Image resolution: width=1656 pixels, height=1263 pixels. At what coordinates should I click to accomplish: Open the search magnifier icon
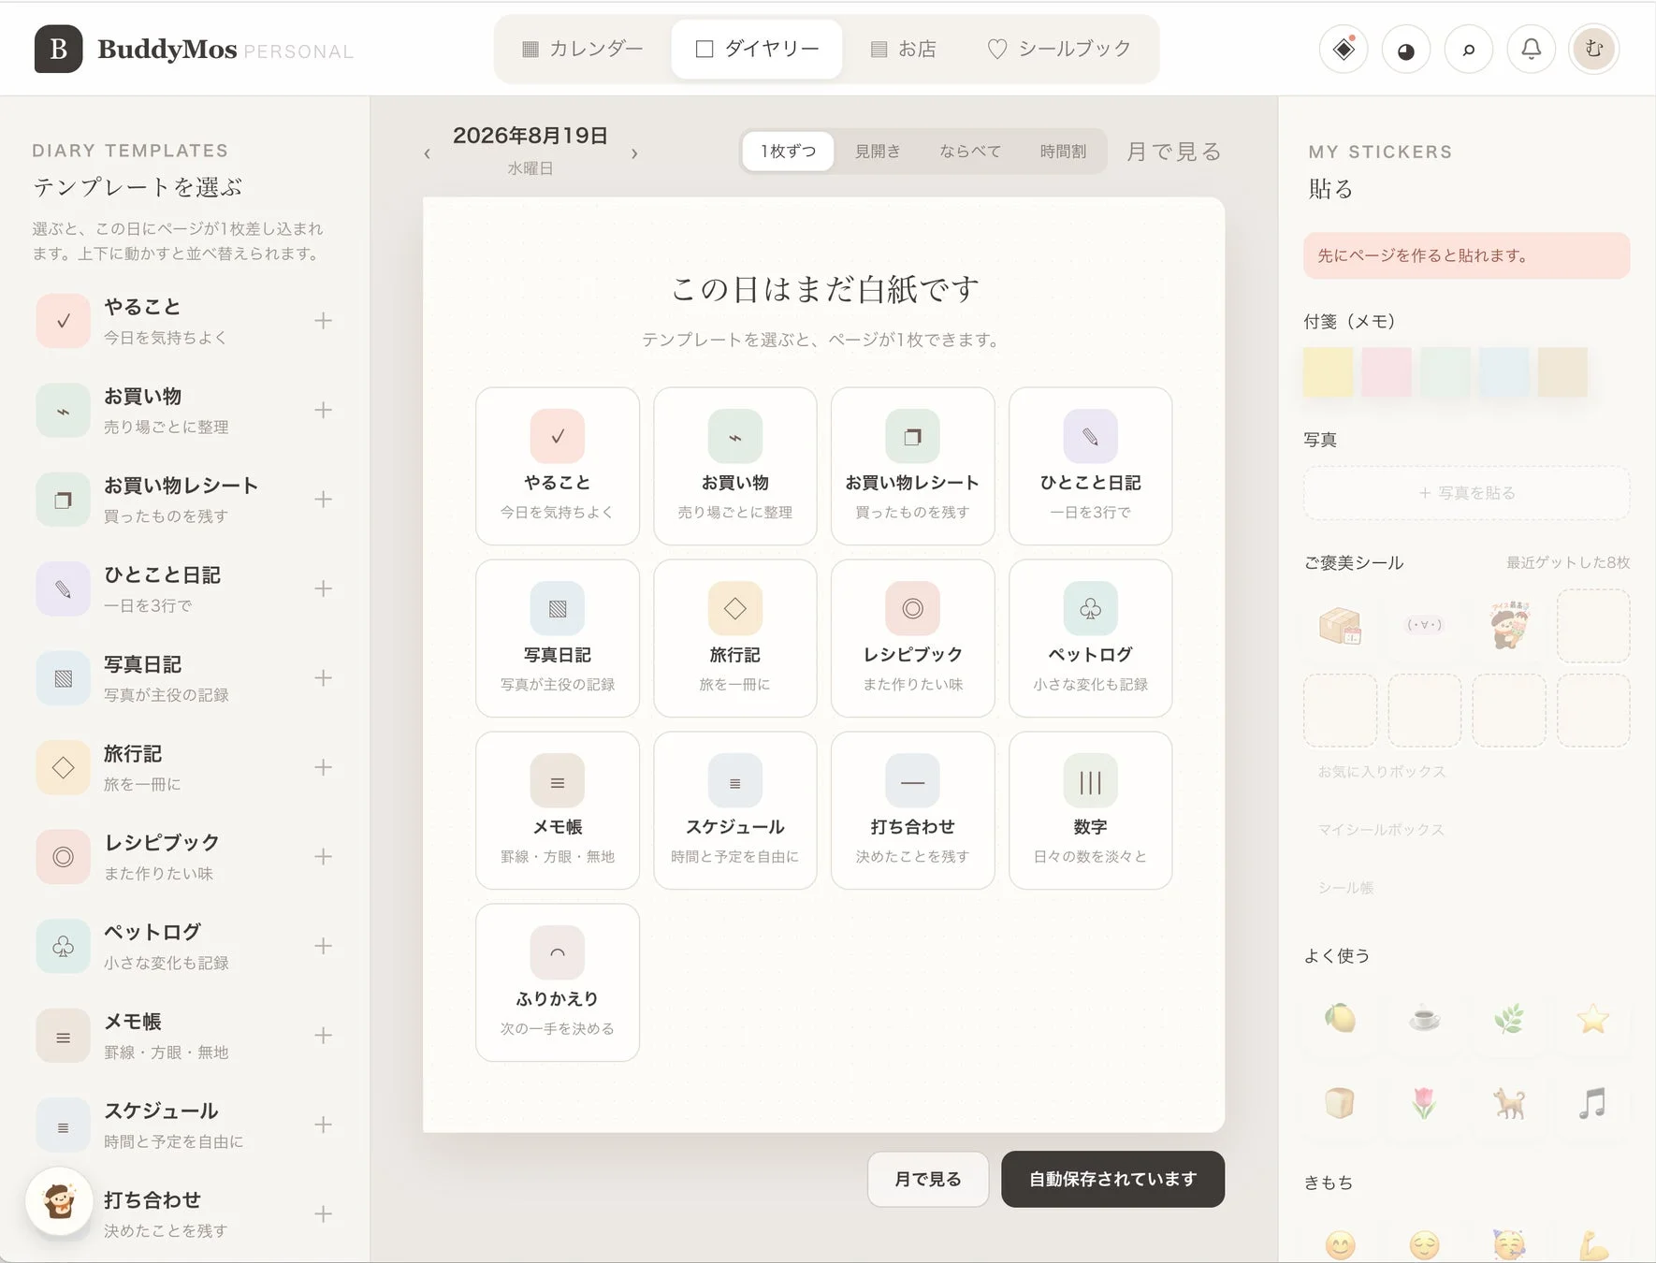point(1469,49)
